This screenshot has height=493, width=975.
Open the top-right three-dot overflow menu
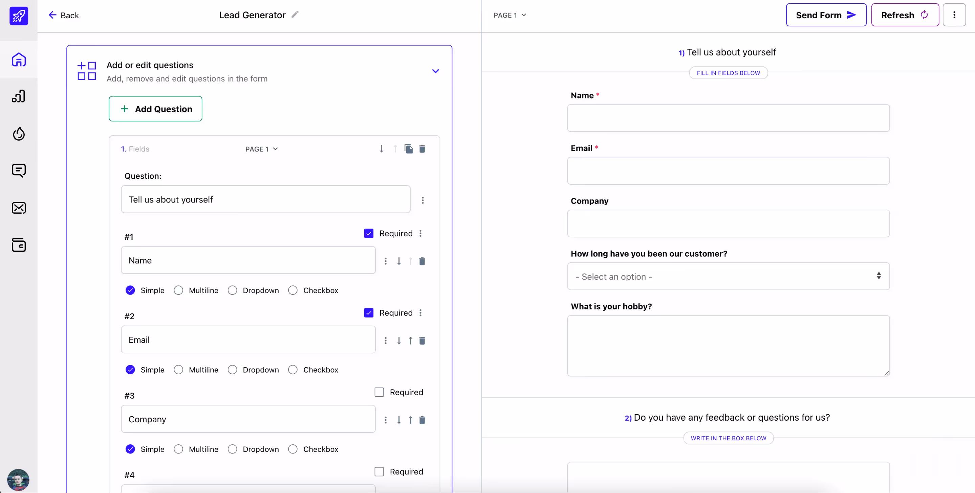point(954,15)
